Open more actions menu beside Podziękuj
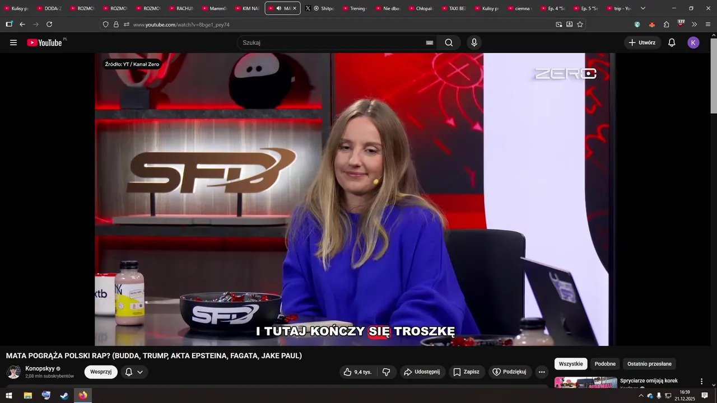This screenshot has height=403, width=717. 542,372
